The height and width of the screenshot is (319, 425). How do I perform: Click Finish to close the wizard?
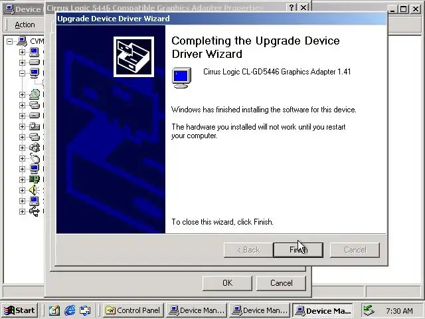[298, 250]
